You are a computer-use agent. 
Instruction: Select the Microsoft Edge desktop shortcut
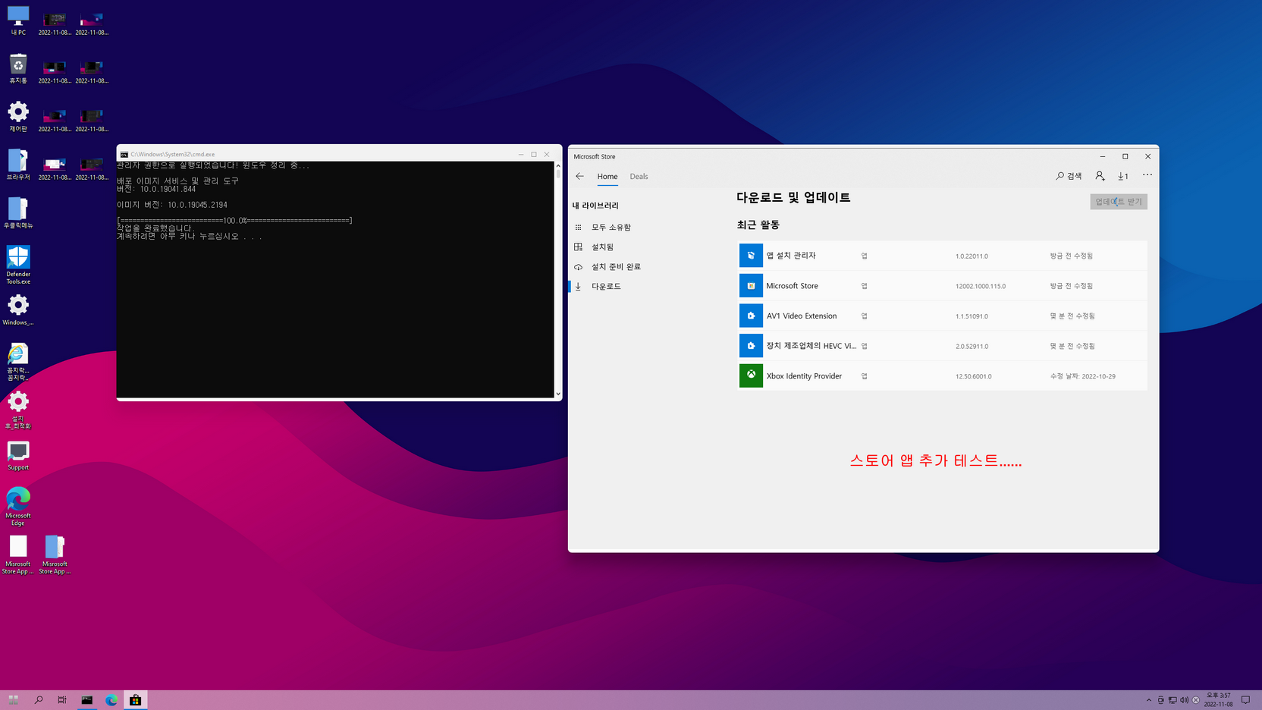[x=18, y=507]
